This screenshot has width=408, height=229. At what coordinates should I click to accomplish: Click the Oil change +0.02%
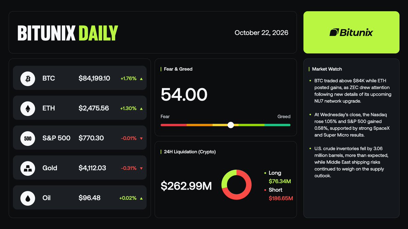coord(128,198)
